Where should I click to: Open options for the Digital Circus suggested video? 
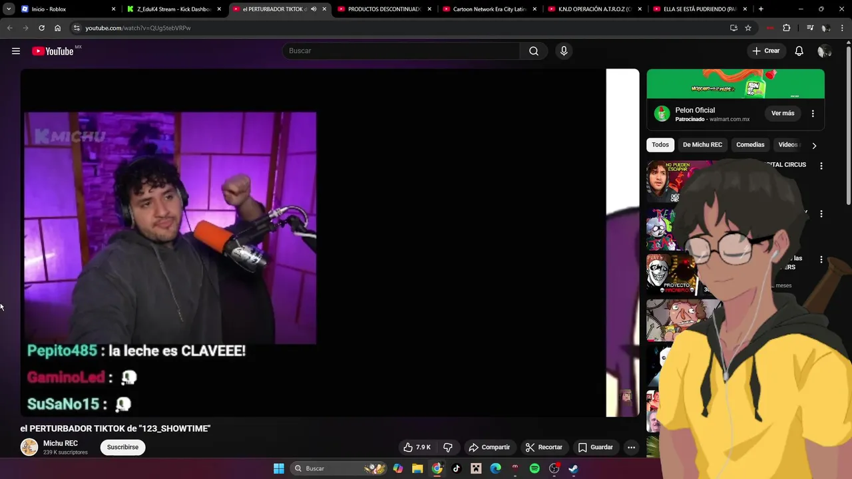pos(821,166)
